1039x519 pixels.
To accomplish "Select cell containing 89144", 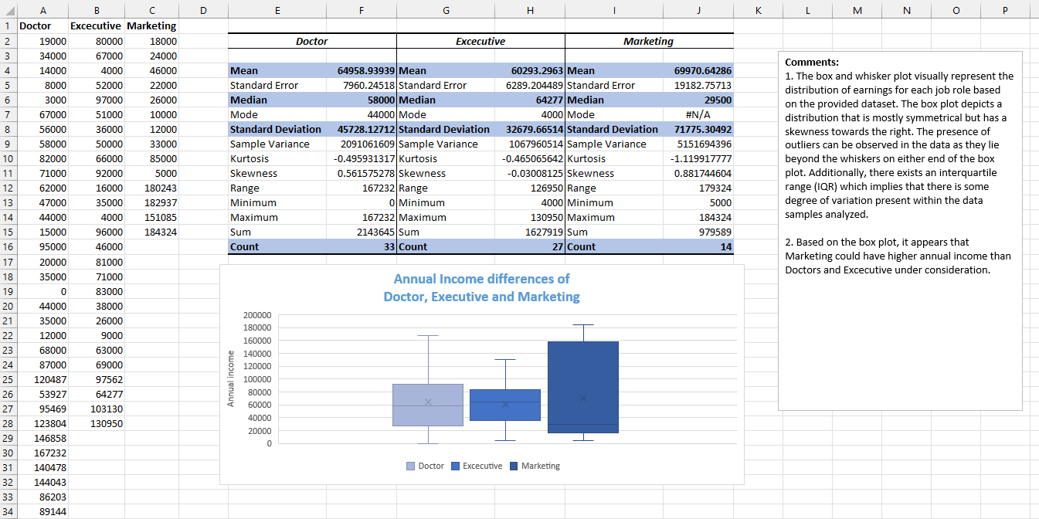I will pos(42,511).
